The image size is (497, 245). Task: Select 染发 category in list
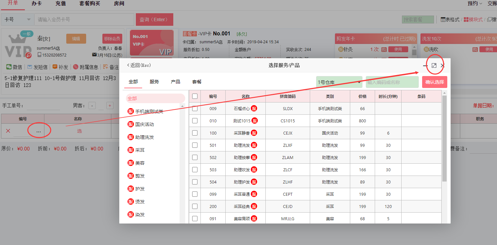(140, 215)
